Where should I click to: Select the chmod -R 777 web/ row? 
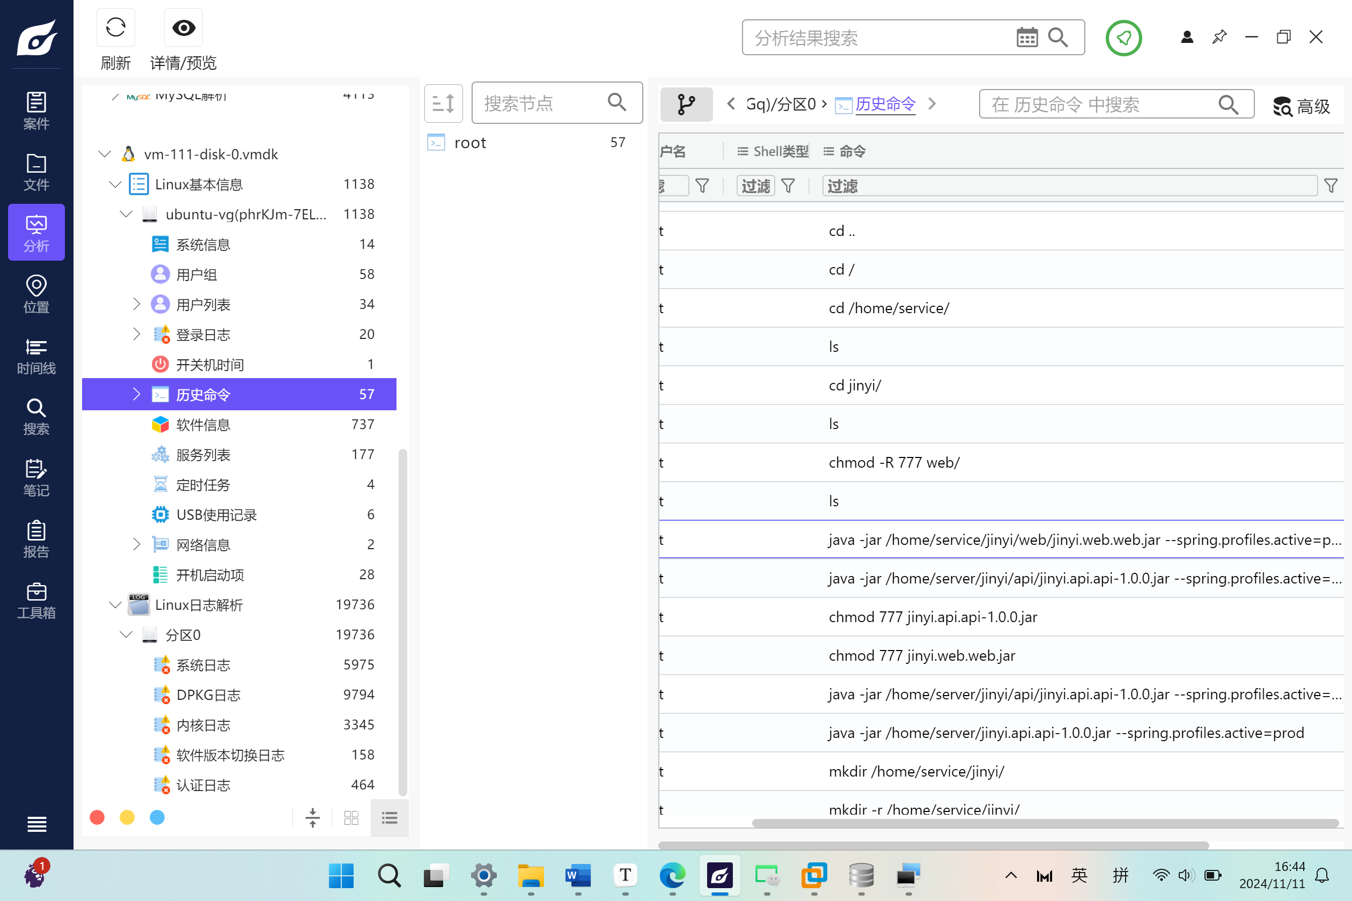click(x=1001, y=462)
